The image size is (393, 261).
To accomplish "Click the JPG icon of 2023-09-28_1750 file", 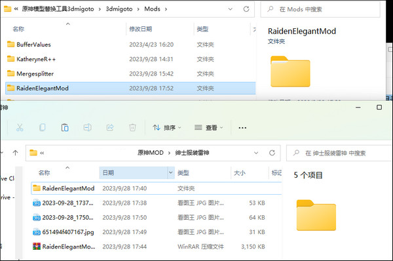I will click(x=37, y=217).
